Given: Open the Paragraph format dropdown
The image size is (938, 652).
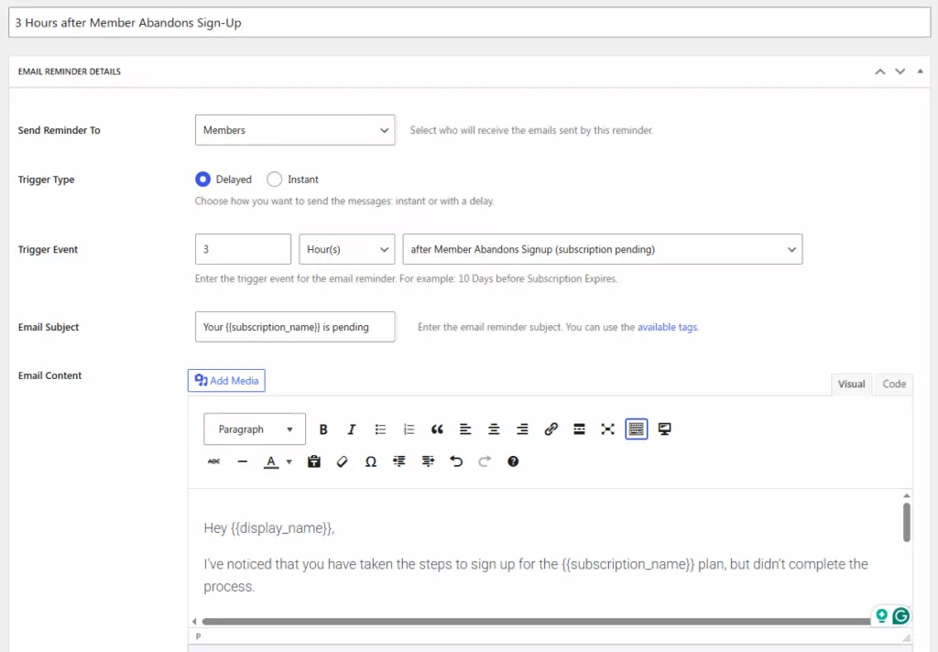Looking at the screenshot, I should point(255,429).
